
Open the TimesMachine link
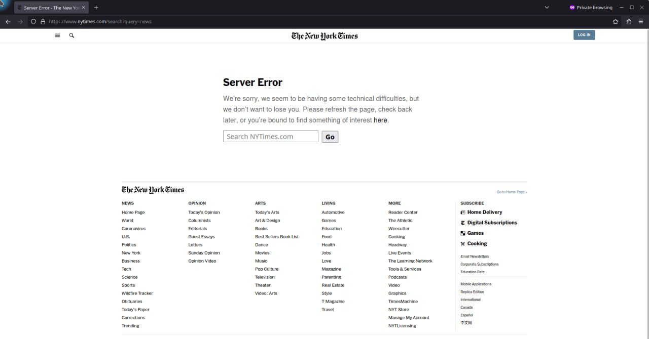coord(403,302)
